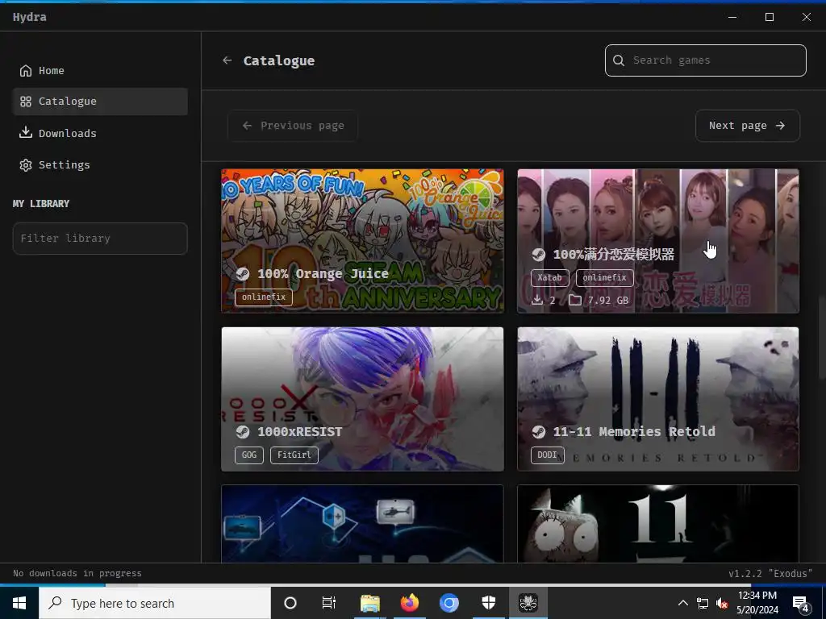Click the 11-11 Memories Retold title text
Viewport: 826px width, 619px height.
tap(634, 432)
